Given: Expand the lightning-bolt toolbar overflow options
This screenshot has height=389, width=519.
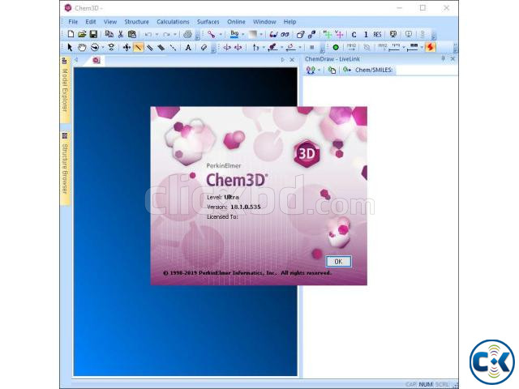Looking at the screenshot, I should (455, 48).
